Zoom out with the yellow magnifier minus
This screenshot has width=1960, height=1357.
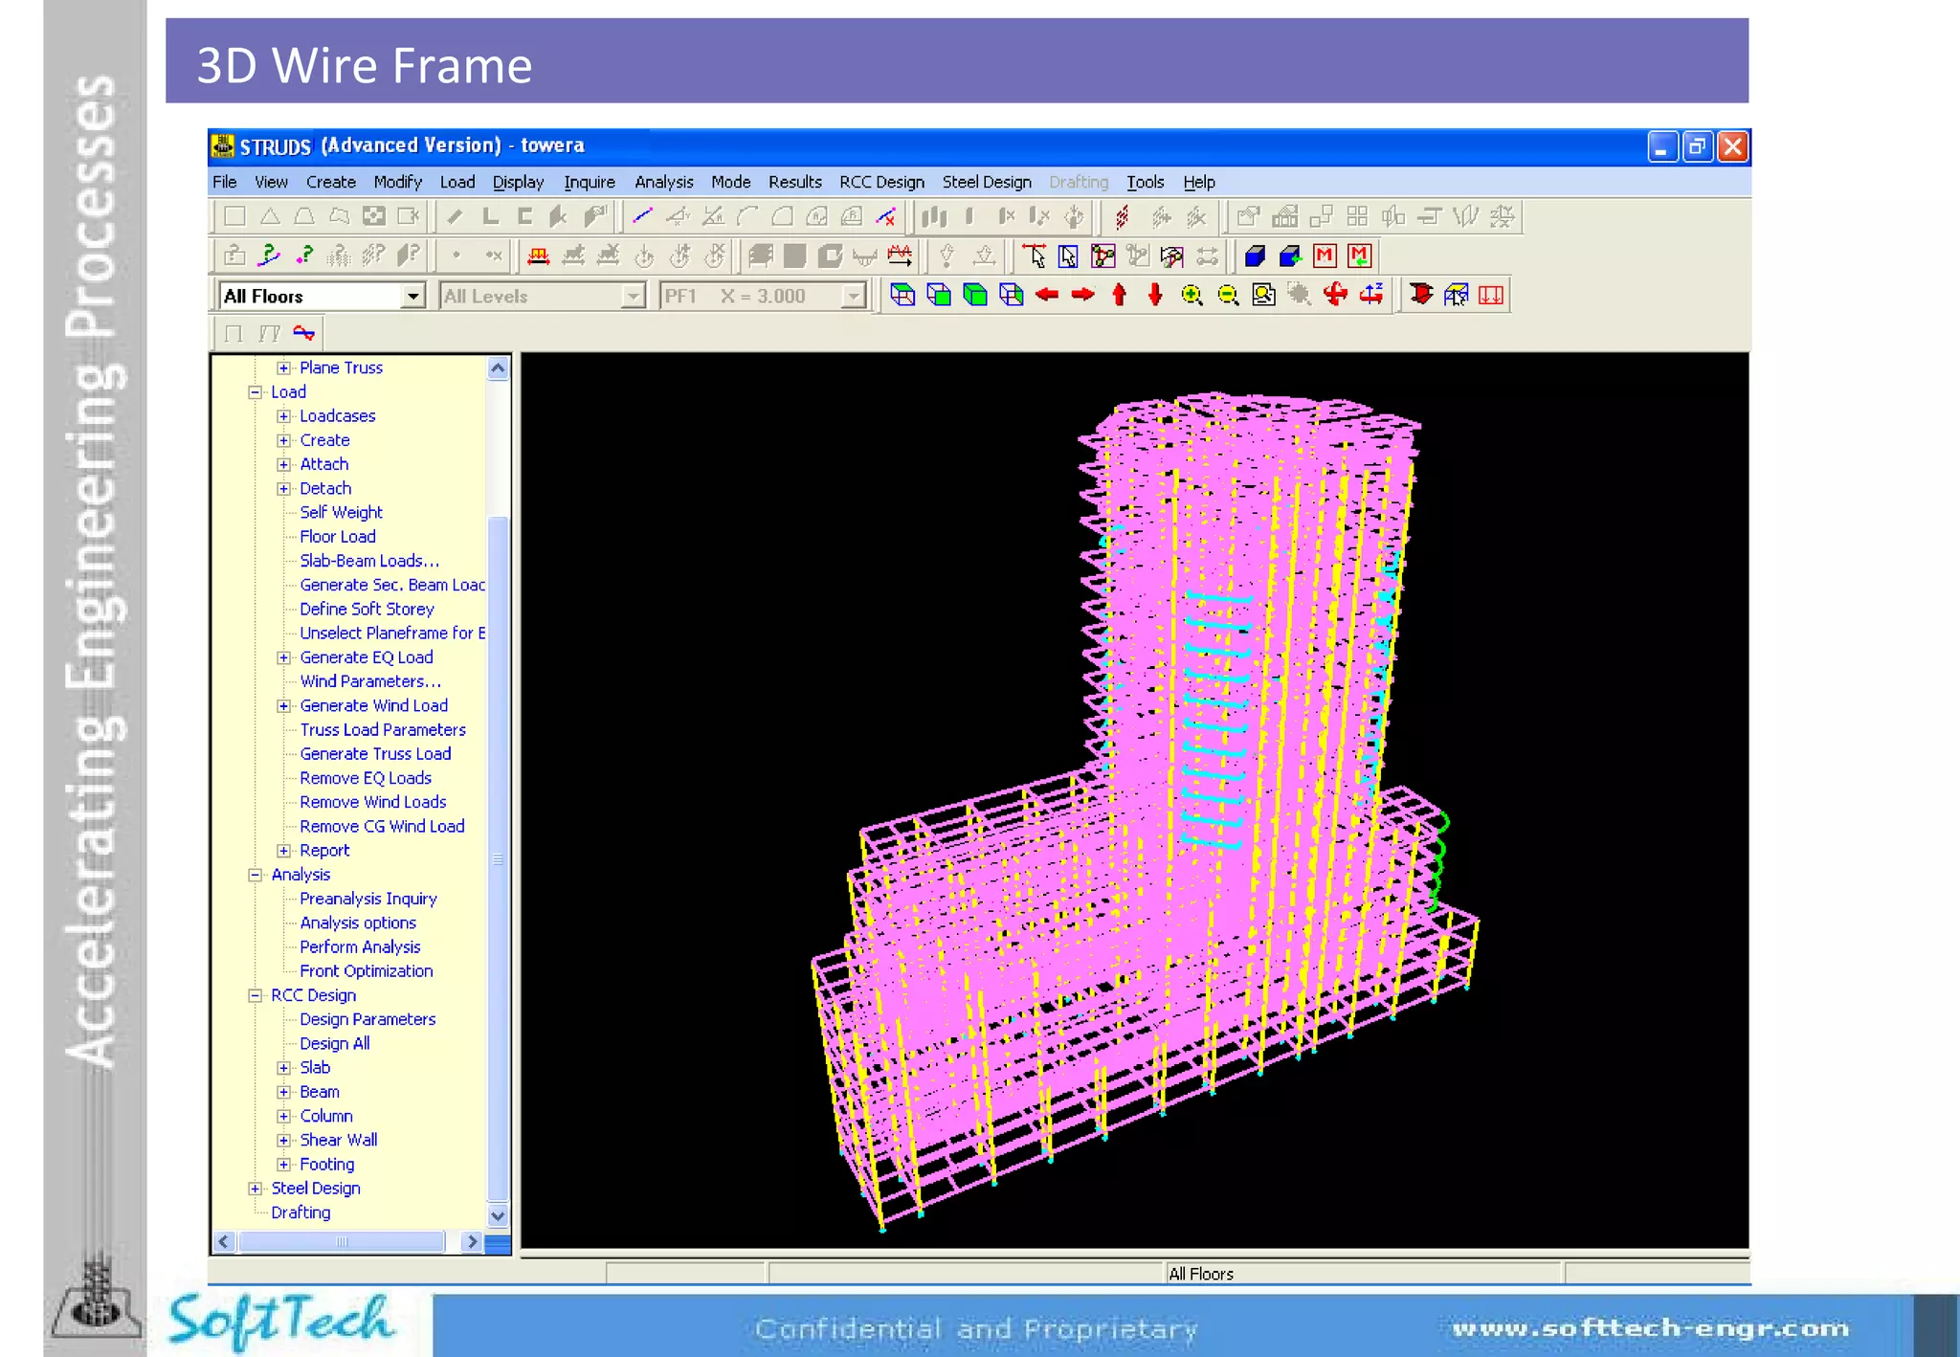click(1228, 295)
